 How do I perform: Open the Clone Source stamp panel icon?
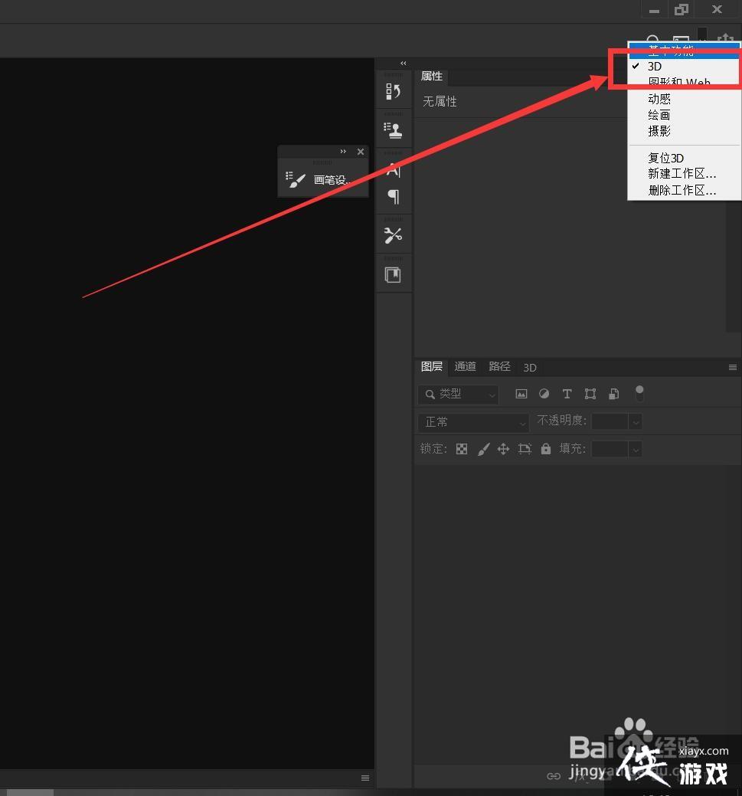point(393,130)
